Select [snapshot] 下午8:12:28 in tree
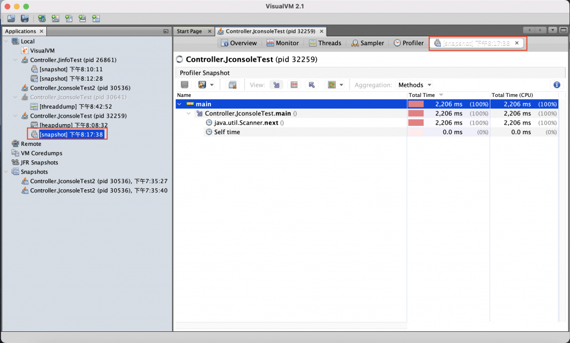Viewport: 570px width, 343px height. click(71, 79)
